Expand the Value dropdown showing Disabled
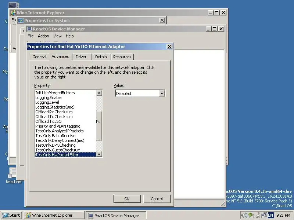The width and height of the screenshot is (294, 220). click(162, 93)
